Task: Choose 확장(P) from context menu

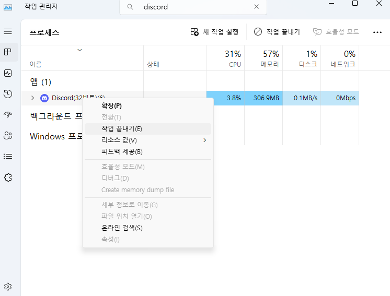Action: tap(111, 105)
